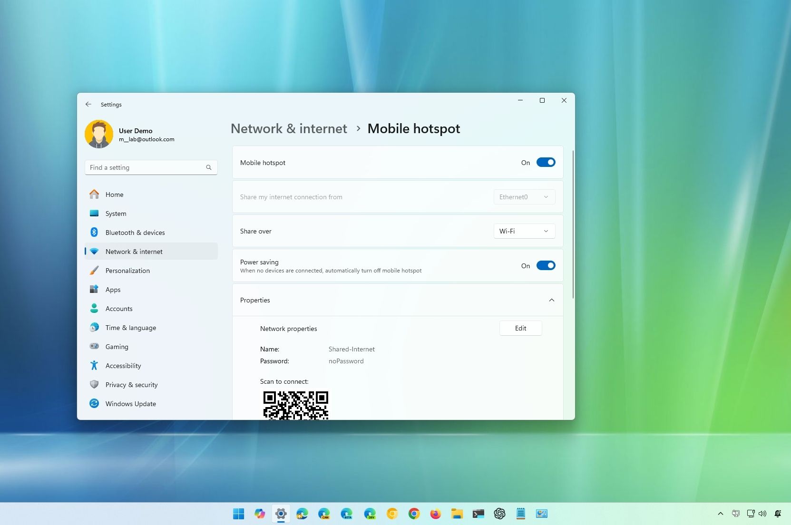Open File Explorer from the taskbar
Image resolution: width=791 pixels, height=525 pixels.
[457, 514]
